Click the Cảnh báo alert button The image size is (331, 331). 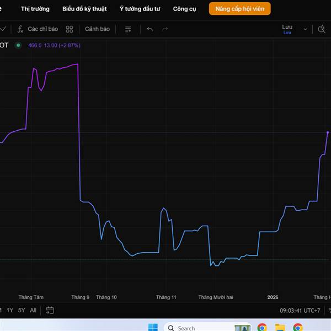point(97,29)
